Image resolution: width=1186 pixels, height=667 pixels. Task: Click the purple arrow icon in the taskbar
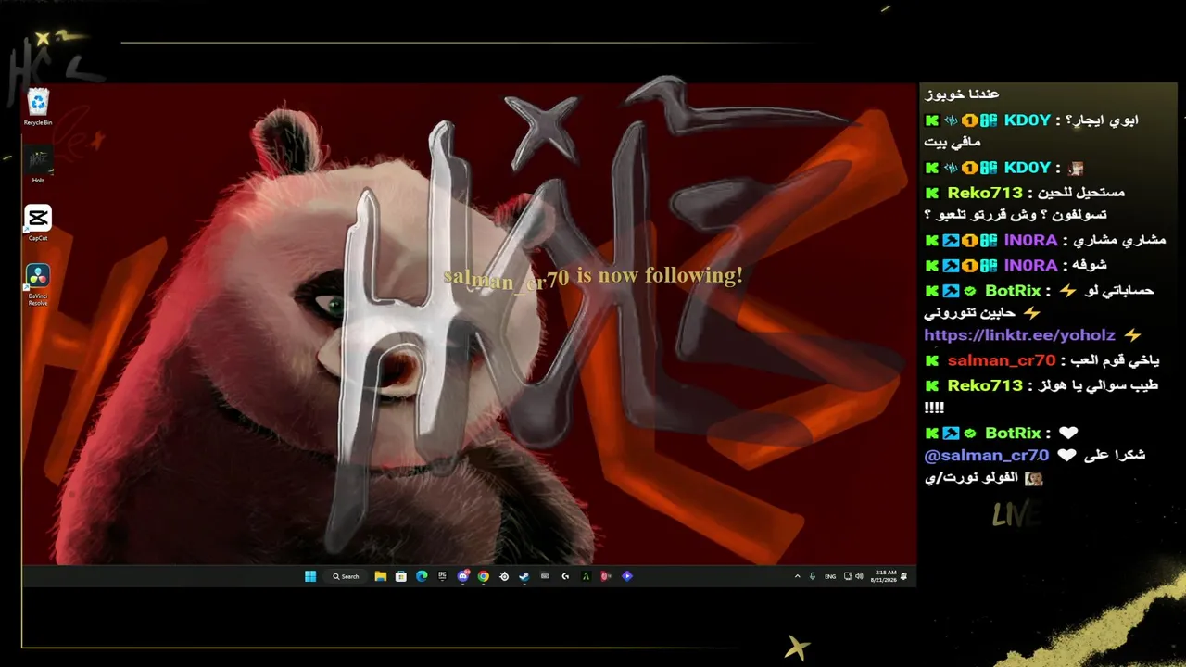pyautogui.click(x=627, y=576)
